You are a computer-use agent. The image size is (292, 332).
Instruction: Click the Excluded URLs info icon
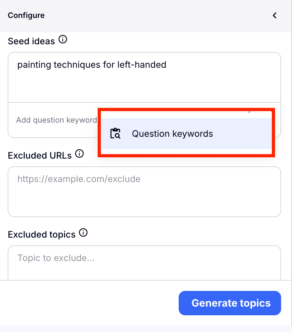[x=79, y=154]
